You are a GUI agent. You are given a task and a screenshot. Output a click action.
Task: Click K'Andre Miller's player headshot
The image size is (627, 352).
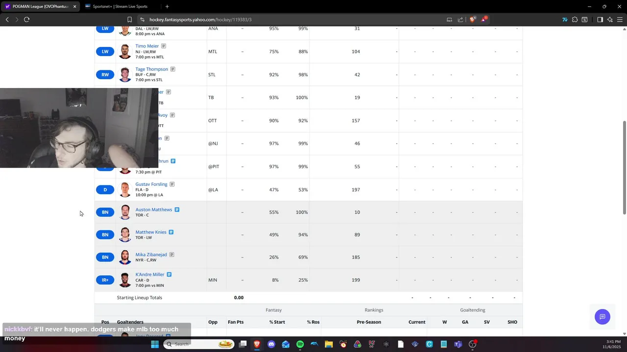[125, 280]
